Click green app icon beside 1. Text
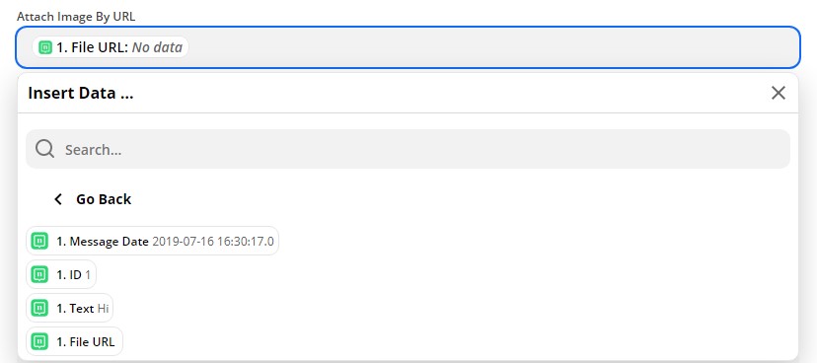This screenshot has height=363, width=817. point(39,308)
